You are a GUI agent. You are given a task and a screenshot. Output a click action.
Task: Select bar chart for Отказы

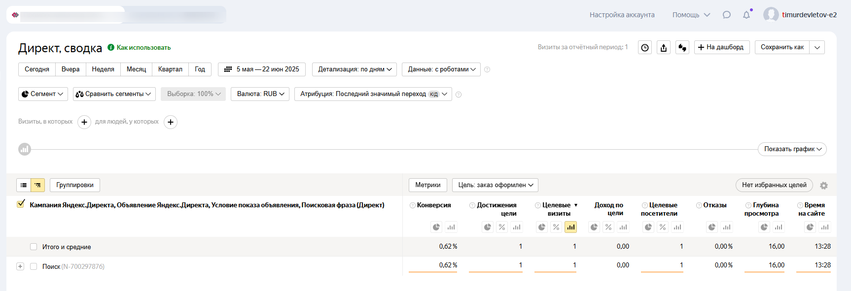click(x=727, y=227)
